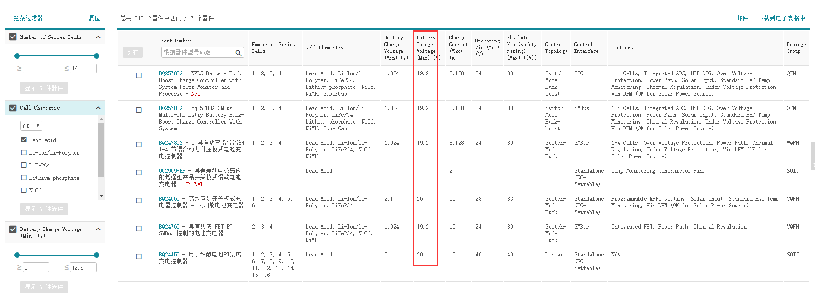Collapse the Number of Series Cells filter
Viewport: 815px width, 293px height.
[98, 37]
